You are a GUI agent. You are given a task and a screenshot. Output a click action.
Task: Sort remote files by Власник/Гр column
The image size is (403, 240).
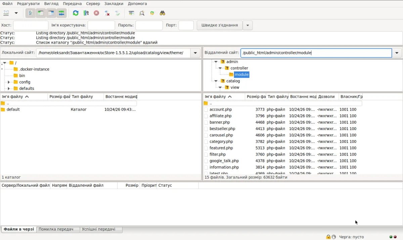pos(351,97)
